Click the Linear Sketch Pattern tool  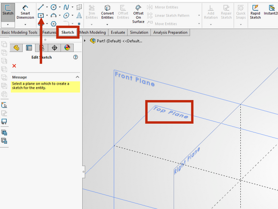coord(168,16)
